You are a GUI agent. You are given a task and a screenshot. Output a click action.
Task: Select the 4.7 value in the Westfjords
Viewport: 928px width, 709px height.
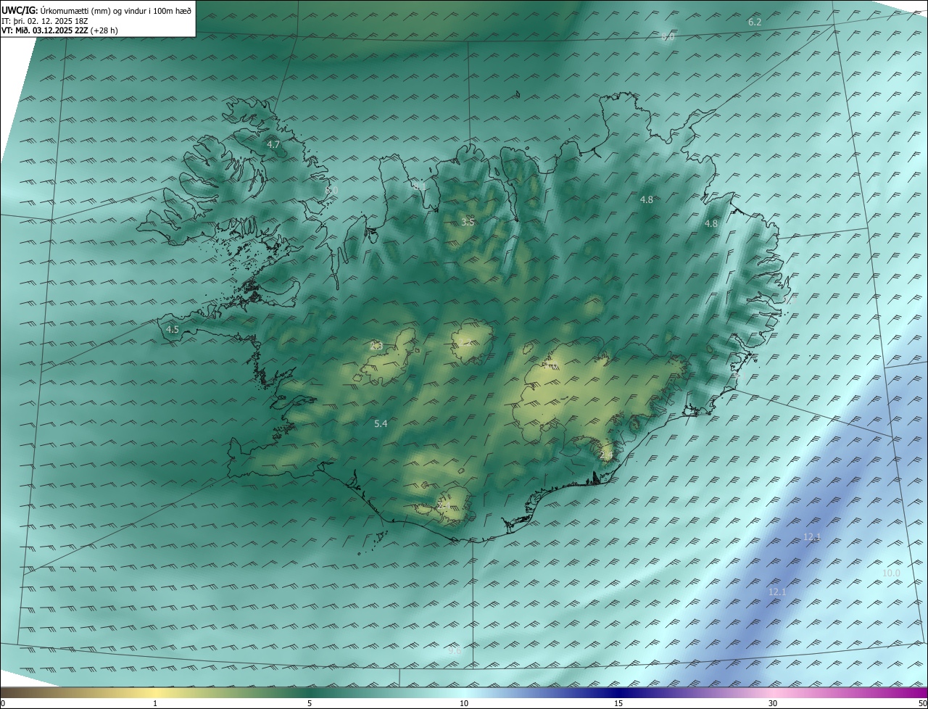coord(273,145)
